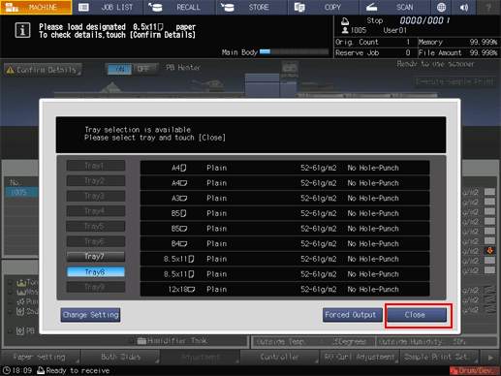This screenshot has width=501, height=376.
Task: Click job row 1005 in the list
Action: [x=21, y=192]
